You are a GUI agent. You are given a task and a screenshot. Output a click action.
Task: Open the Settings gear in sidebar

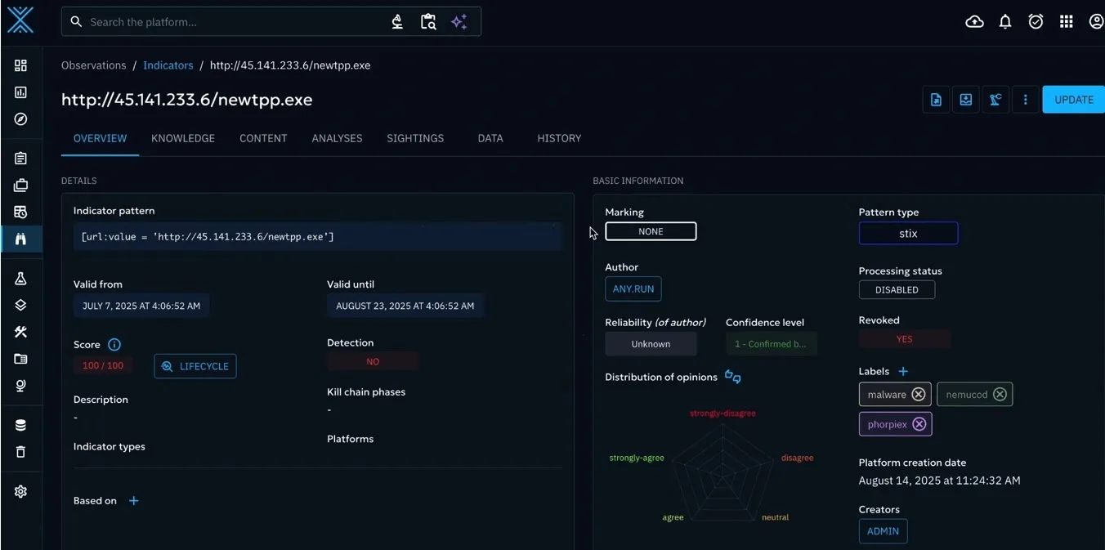pos(20,491)
